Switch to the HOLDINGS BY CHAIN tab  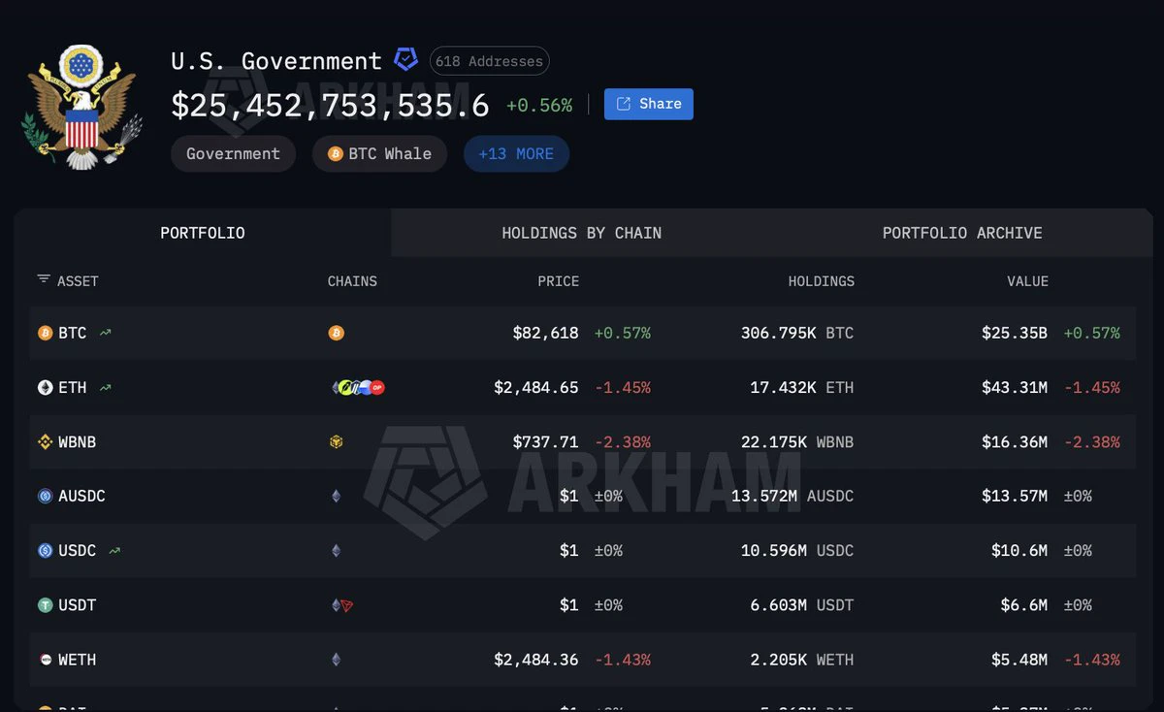[581, 233]
